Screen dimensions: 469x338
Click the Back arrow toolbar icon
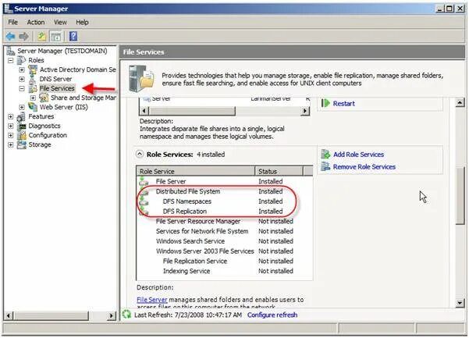[x=11, y=37]
